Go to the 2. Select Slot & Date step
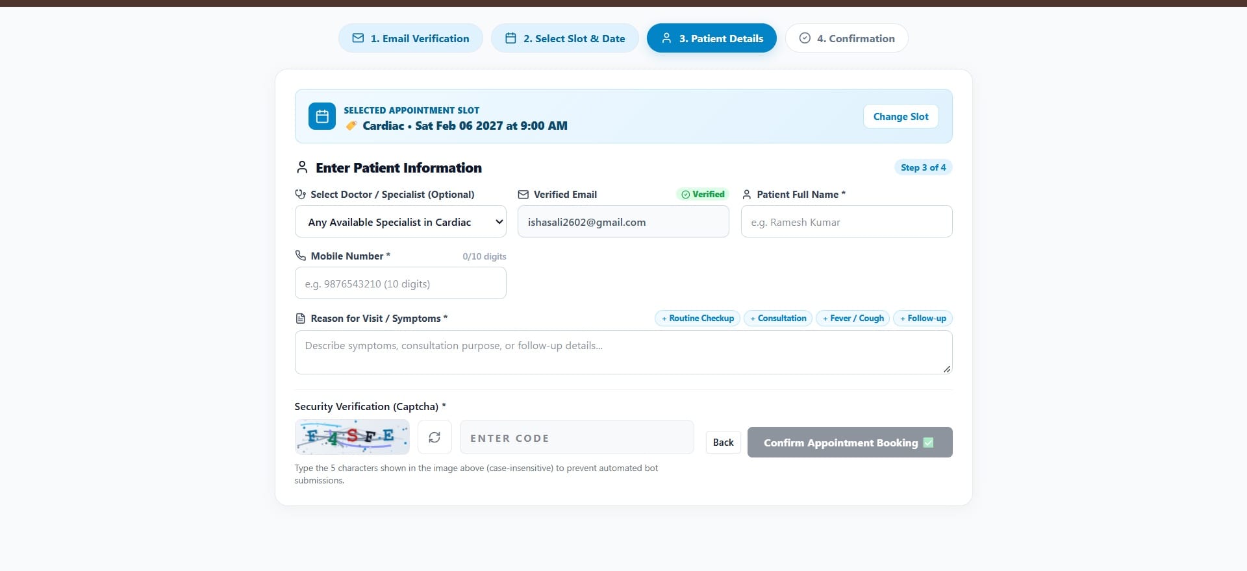This screenshot has height=571, width=1247. (x=565, y=38)
